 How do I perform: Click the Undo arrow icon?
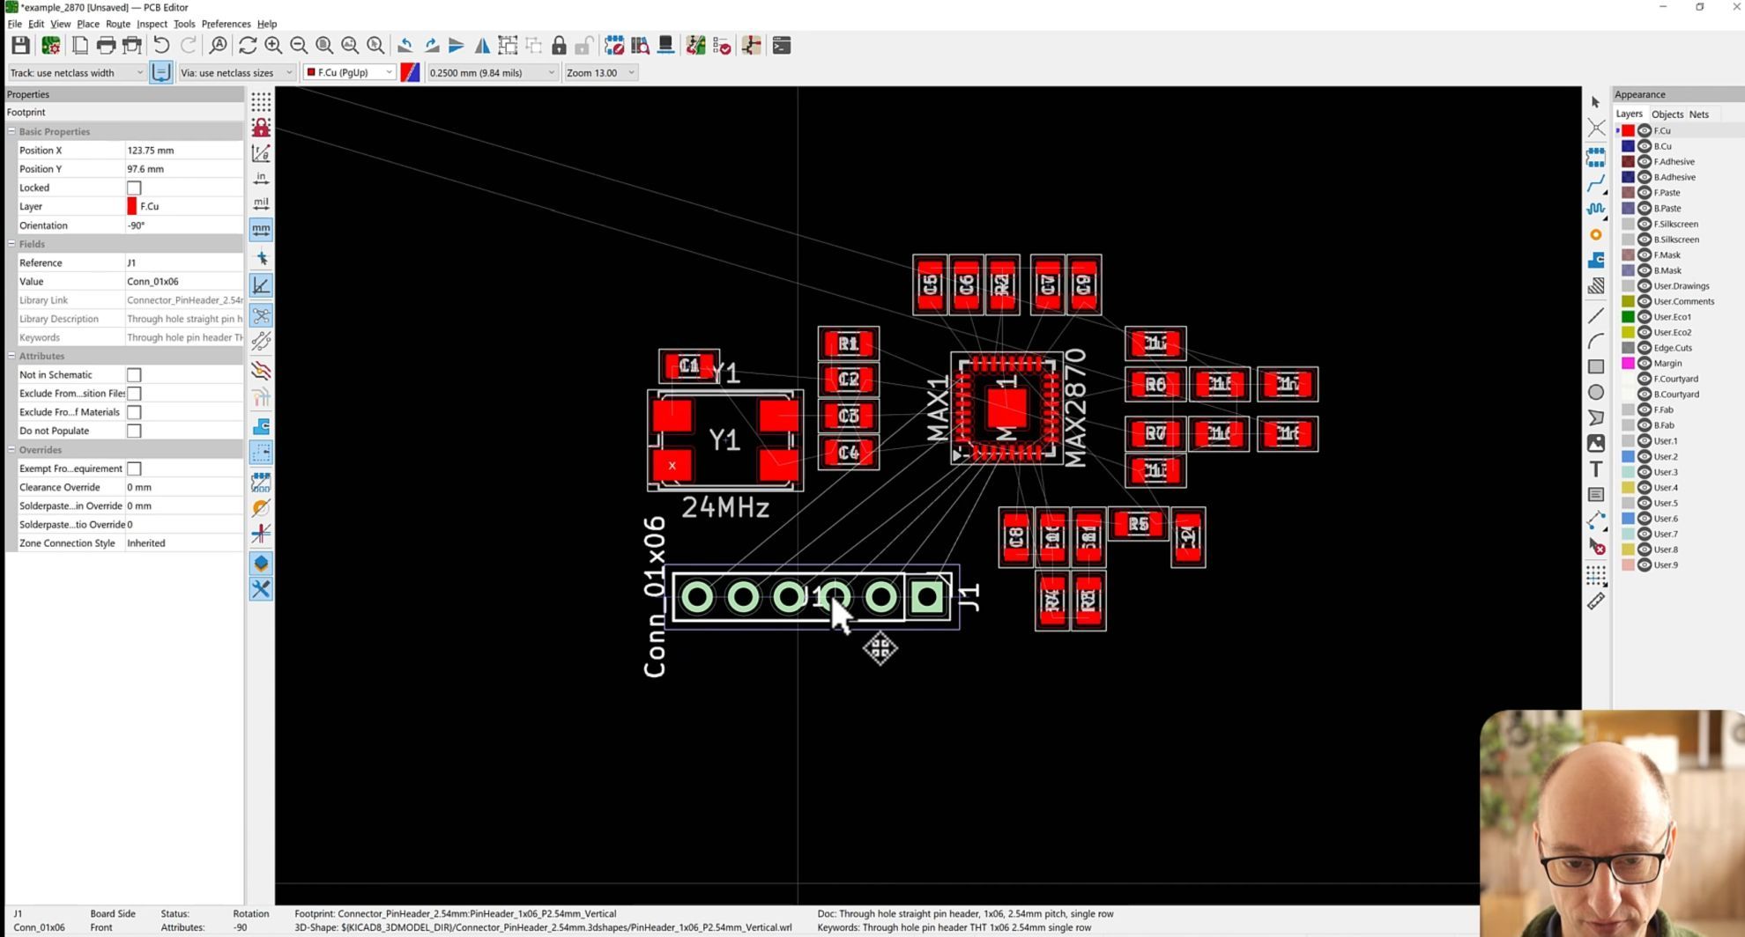[161, 46]
